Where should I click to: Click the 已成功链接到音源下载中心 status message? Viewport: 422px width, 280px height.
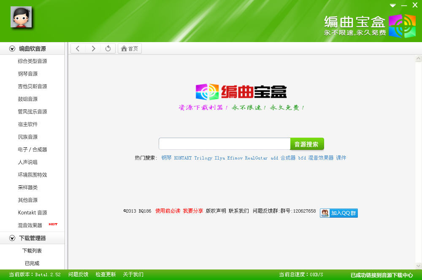coord(381,275)
